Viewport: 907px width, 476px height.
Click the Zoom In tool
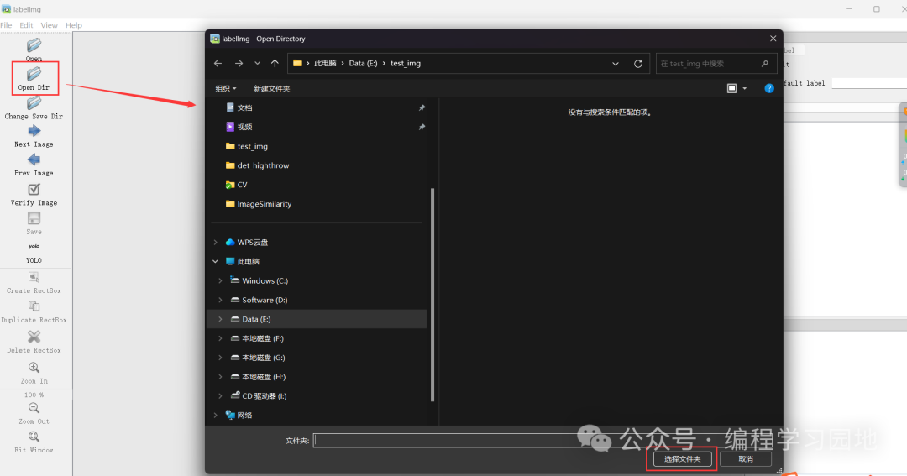(x=34, y=373)
